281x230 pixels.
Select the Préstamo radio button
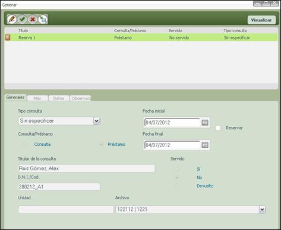[102, 145]
